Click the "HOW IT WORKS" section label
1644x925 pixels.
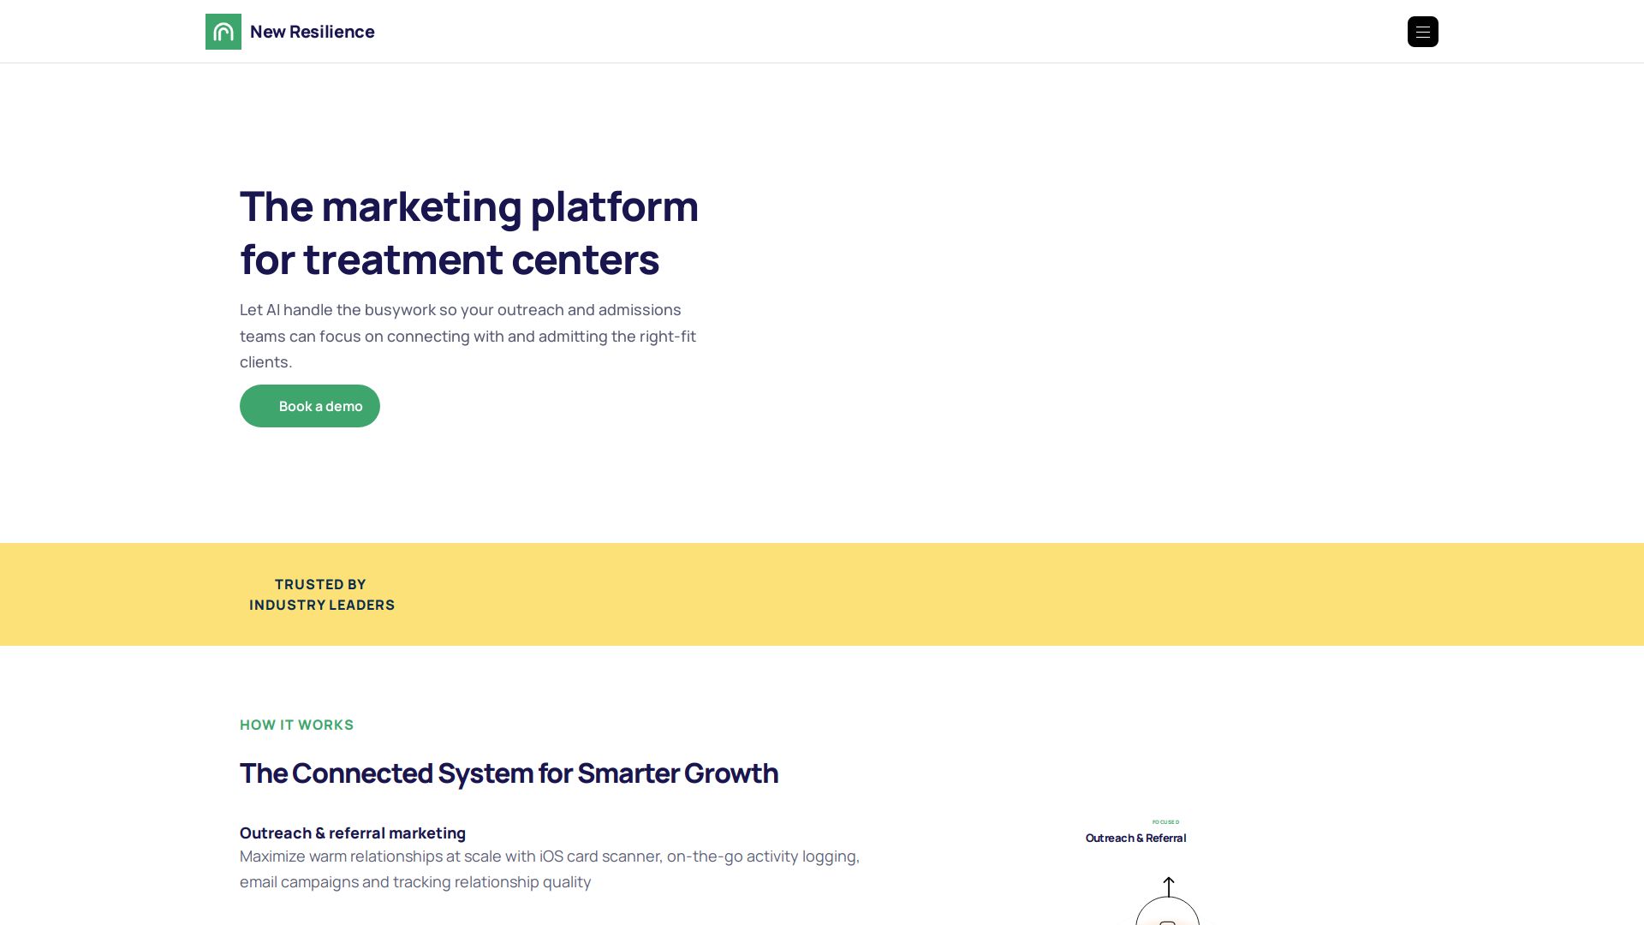click(296, 725)
